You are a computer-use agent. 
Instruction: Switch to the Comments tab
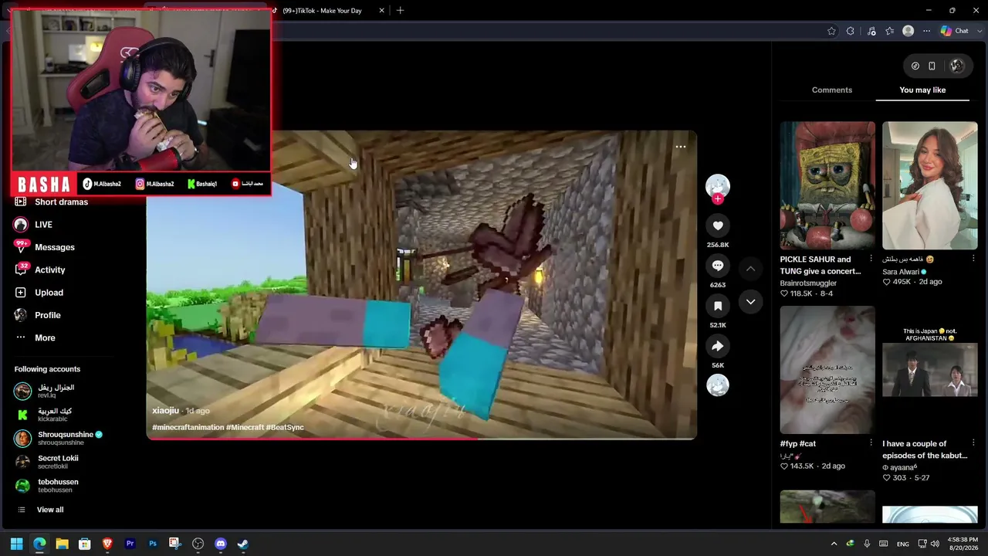832,90
